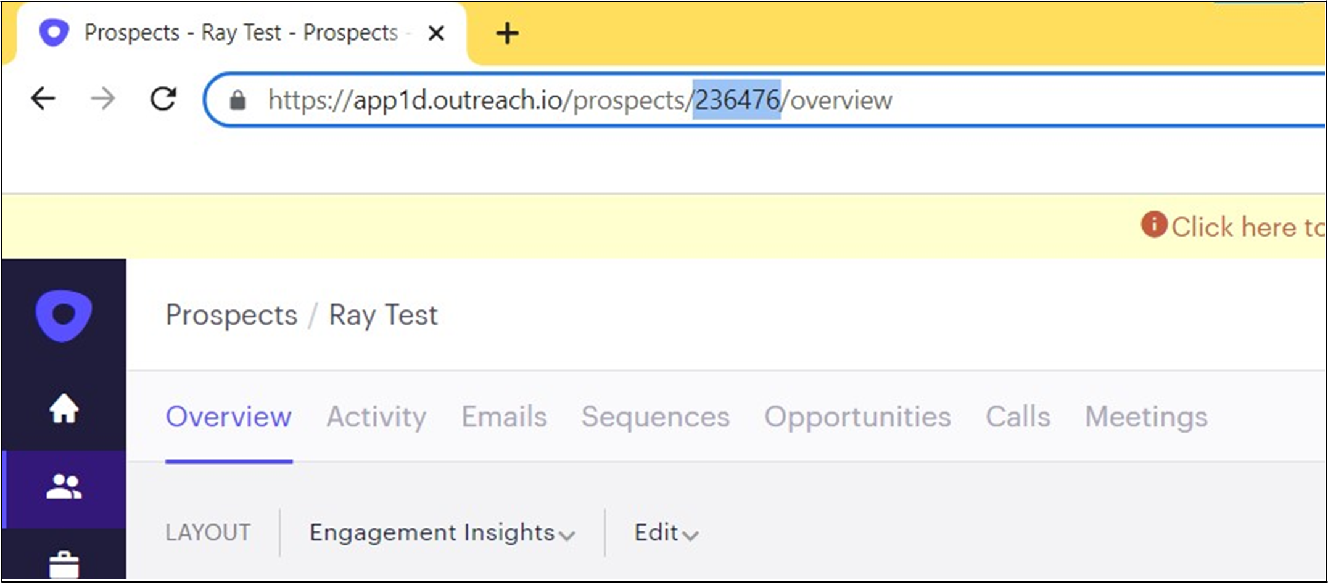Open forward navigation arrow dropdown
Viewport: 1328px width, 583px height.
[104, 97]
